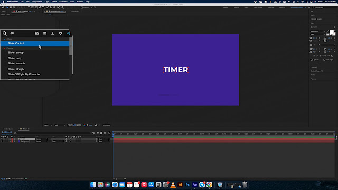Toggle faux bold in Character panel
The image size is (338, 190).
point(314,56)
